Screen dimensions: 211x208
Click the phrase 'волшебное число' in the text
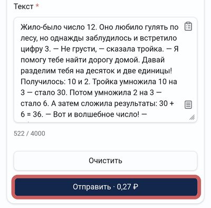tap(107, 115)
